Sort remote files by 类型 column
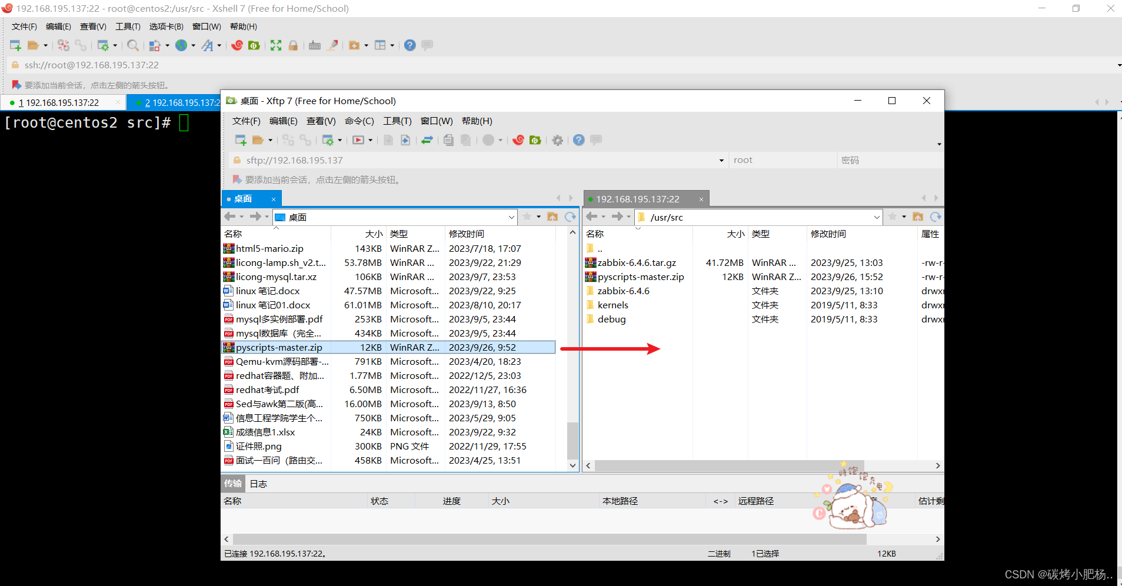The height and width of the screenshot is (586, 1122). pos(777,234)
